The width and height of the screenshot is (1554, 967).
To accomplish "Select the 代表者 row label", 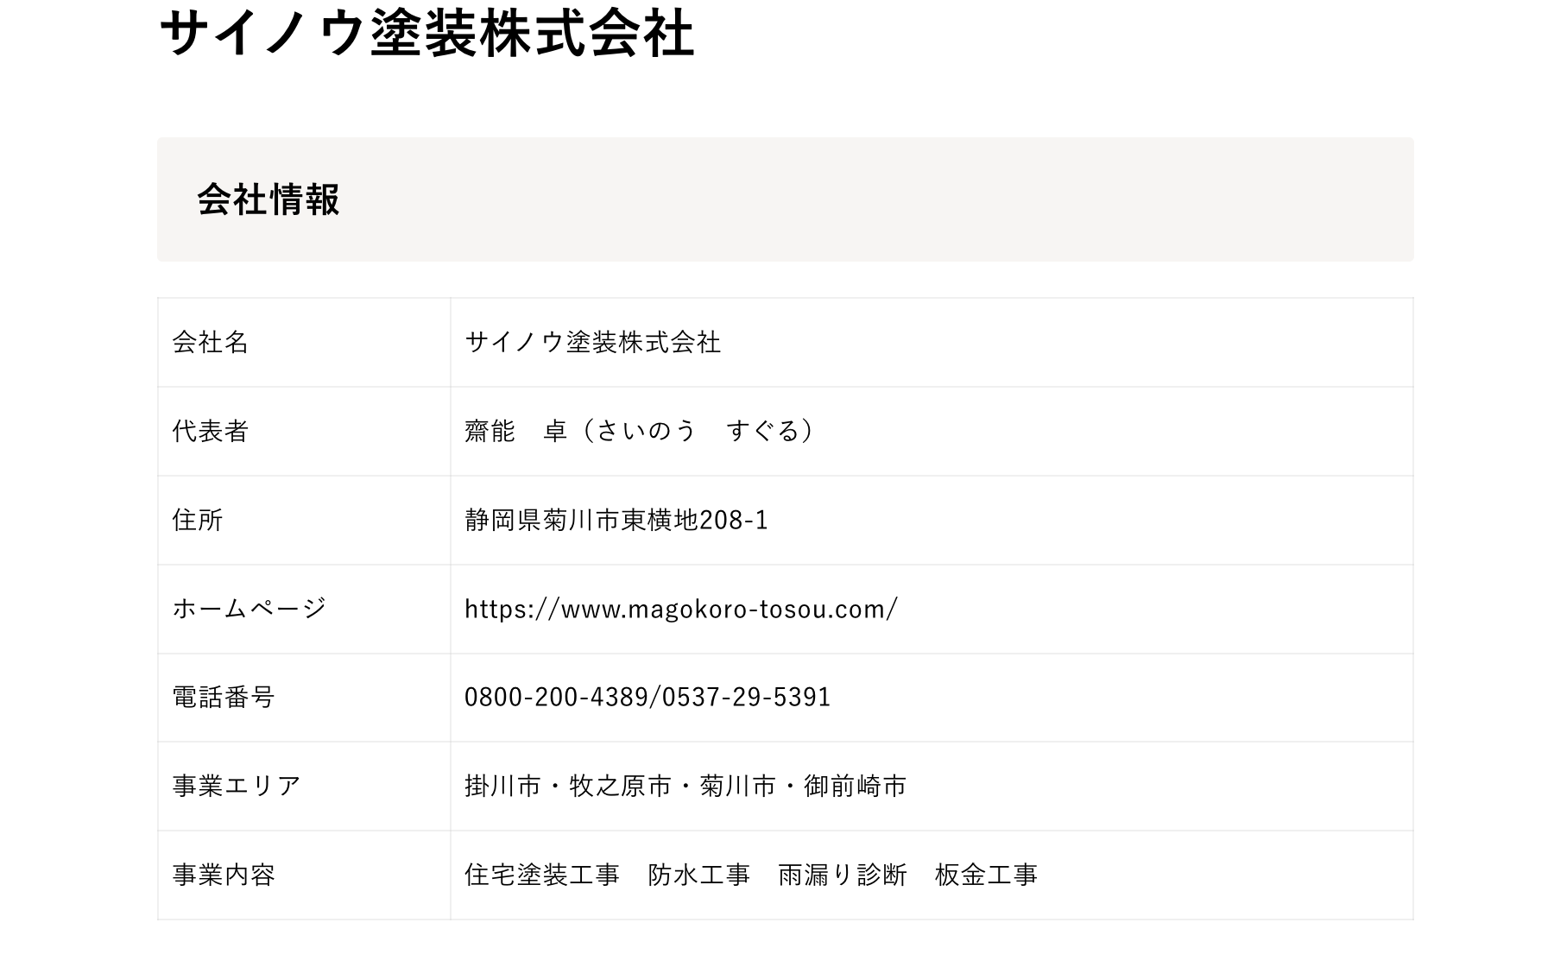I will (211, 431).
